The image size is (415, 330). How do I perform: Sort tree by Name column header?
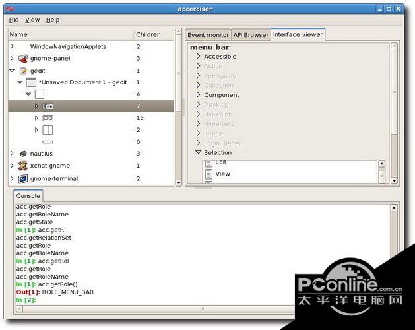(x=71, y=34)
